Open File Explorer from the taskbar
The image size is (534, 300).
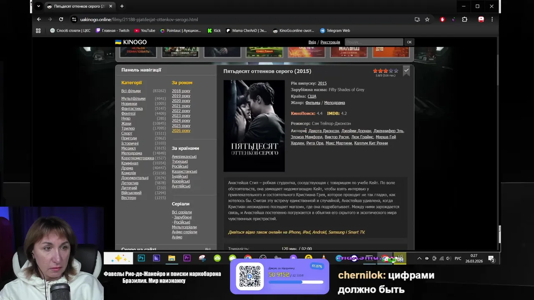[171, 258]
